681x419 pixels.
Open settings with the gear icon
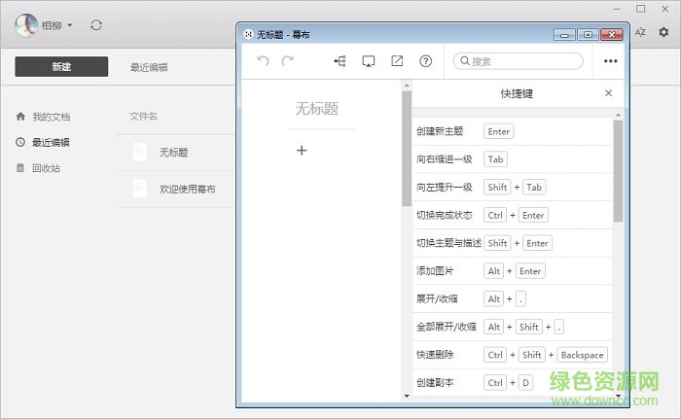[664, 32]
